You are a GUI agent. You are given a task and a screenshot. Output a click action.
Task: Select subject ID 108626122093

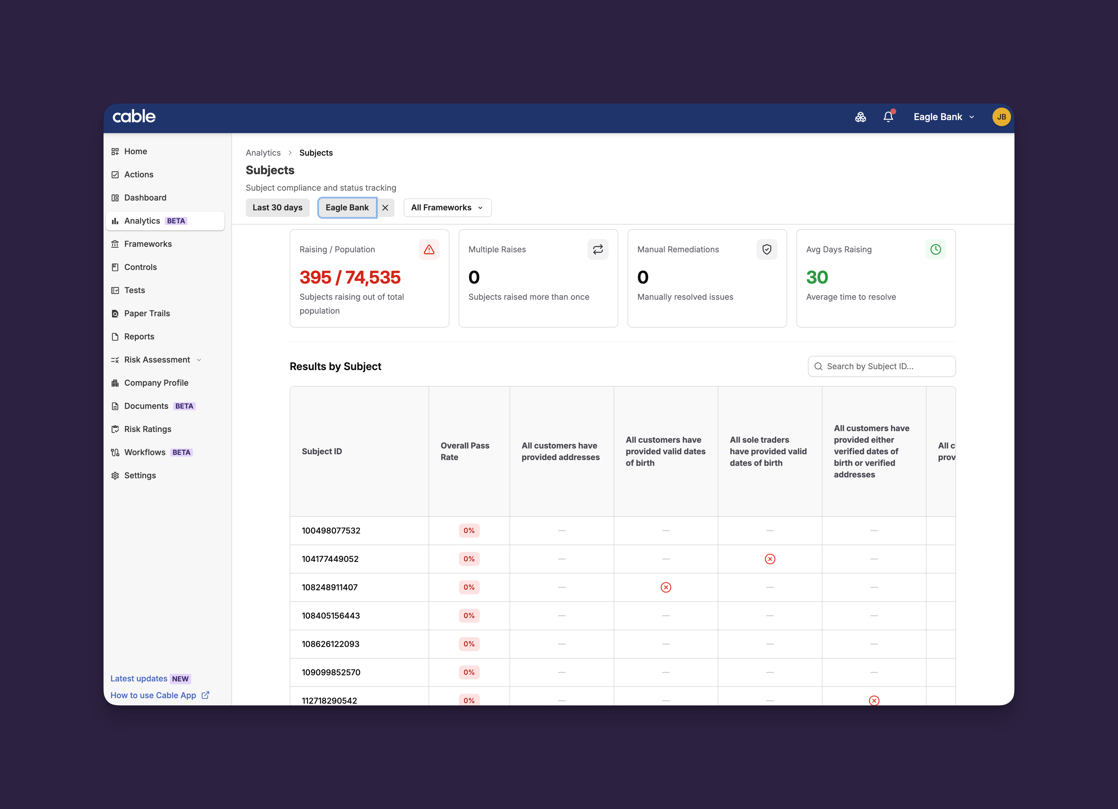click(330, 644)
